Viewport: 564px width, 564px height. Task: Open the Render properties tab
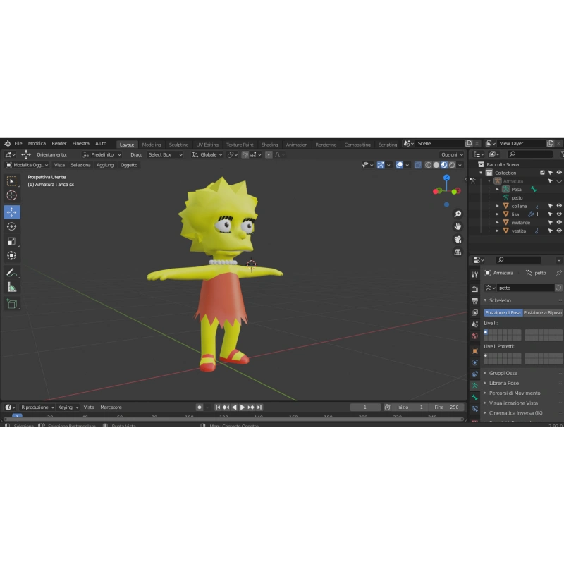click(x=474, y=289)
